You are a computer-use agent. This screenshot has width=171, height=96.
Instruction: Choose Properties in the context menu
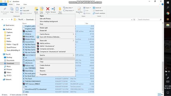(56, 74)
